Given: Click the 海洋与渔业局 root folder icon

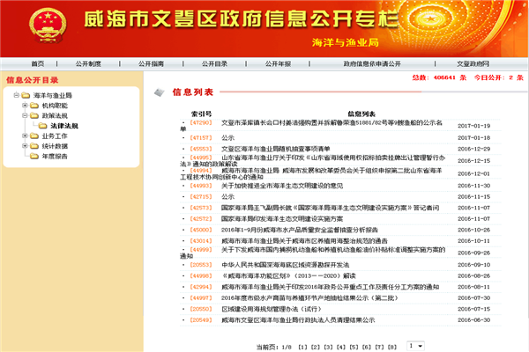Looking at the screenshot, I should pos(25,94).
